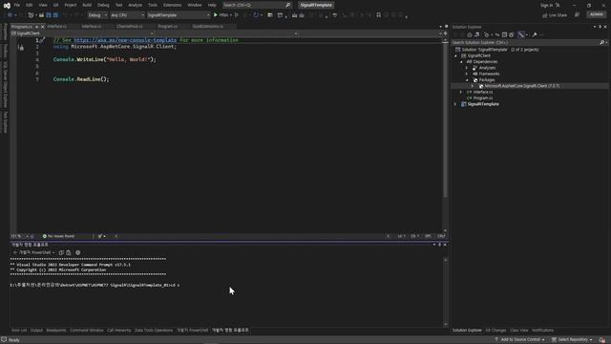Click the ADMIN badge button
611x344 pixels.
tap(596, 14)
